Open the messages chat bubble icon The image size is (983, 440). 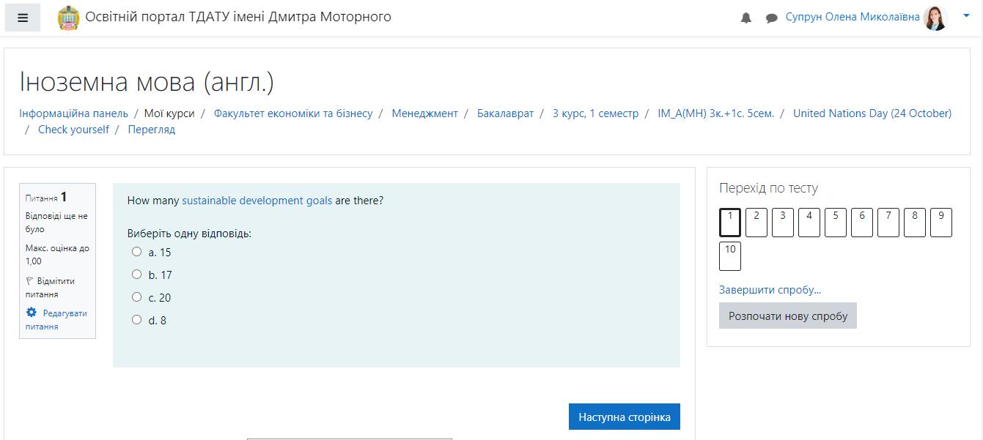pos(771,18)
